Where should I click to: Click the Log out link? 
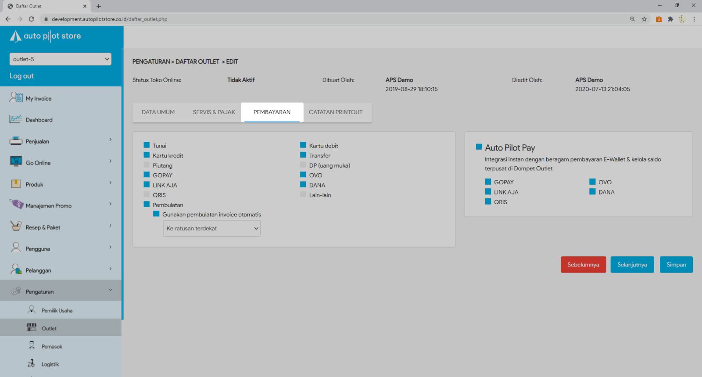coord(21,76)
